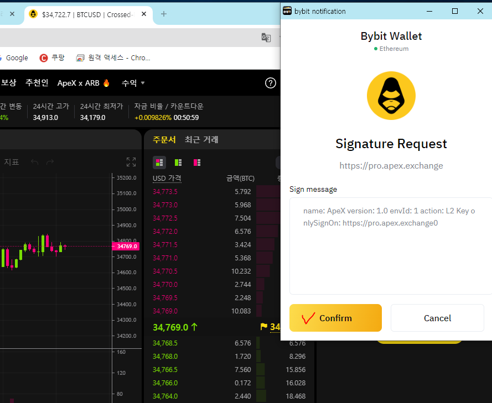The height and width of the screenshot is (403, 492).
Task: Open the 원격 액세스 Chrome bookmark
Action: [x=113, y=58]
